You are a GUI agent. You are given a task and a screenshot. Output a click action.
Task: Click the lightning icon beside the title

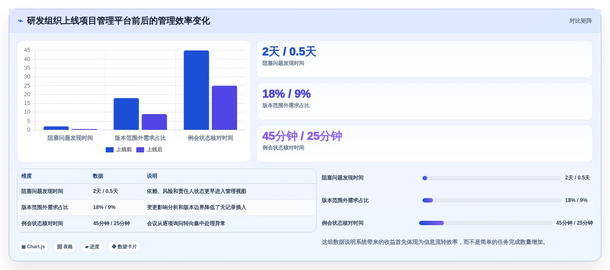pyautogui.click(x=20, y=21)
